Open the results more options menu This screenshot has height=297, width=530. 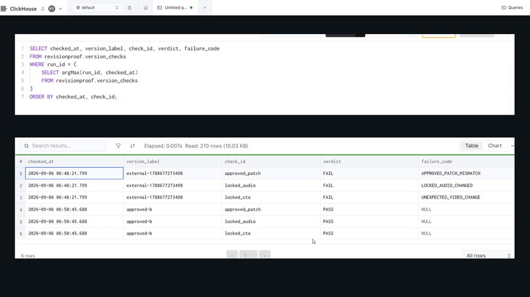pos(513,146)
